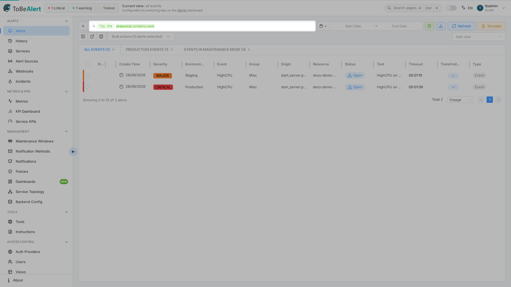511x287 pixels.
Task: Click the open in new window icon
Action: click(x=92, y=37)
